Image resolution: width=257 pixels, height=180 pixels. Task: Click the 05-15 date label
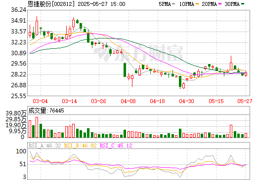[216, 101]
